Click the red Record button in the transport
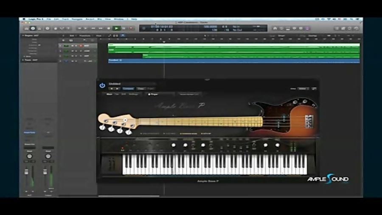The image size is (382, 215). [131, 28]
